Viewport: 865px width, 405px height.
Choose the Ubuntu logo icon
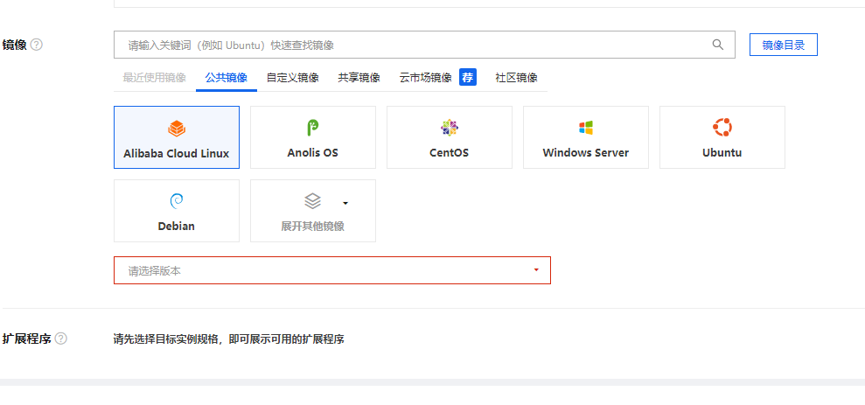(722, 129)
